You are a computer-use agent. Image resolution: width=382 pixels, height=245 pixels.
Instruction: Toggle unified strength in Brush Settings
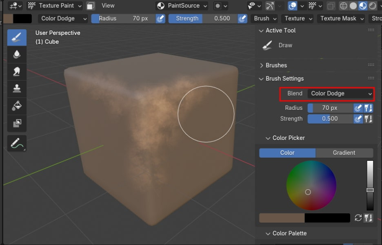368,119
